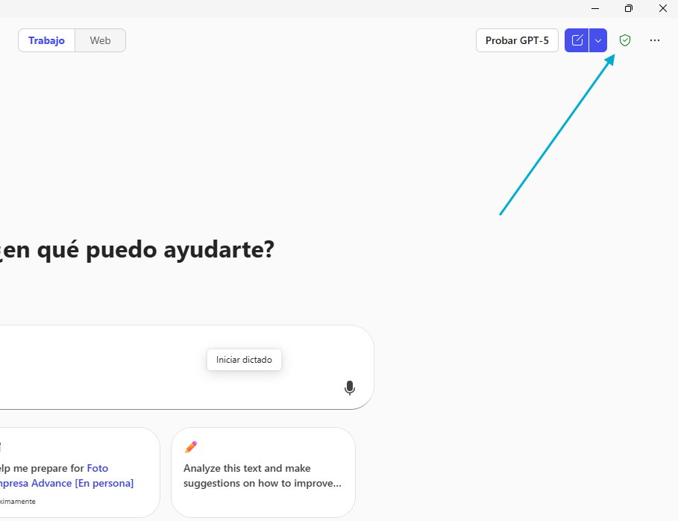The height and width of the screenshot is (521, 678).
Task: Click the pencil icon on Analyze card
Action: click(191, 447)
